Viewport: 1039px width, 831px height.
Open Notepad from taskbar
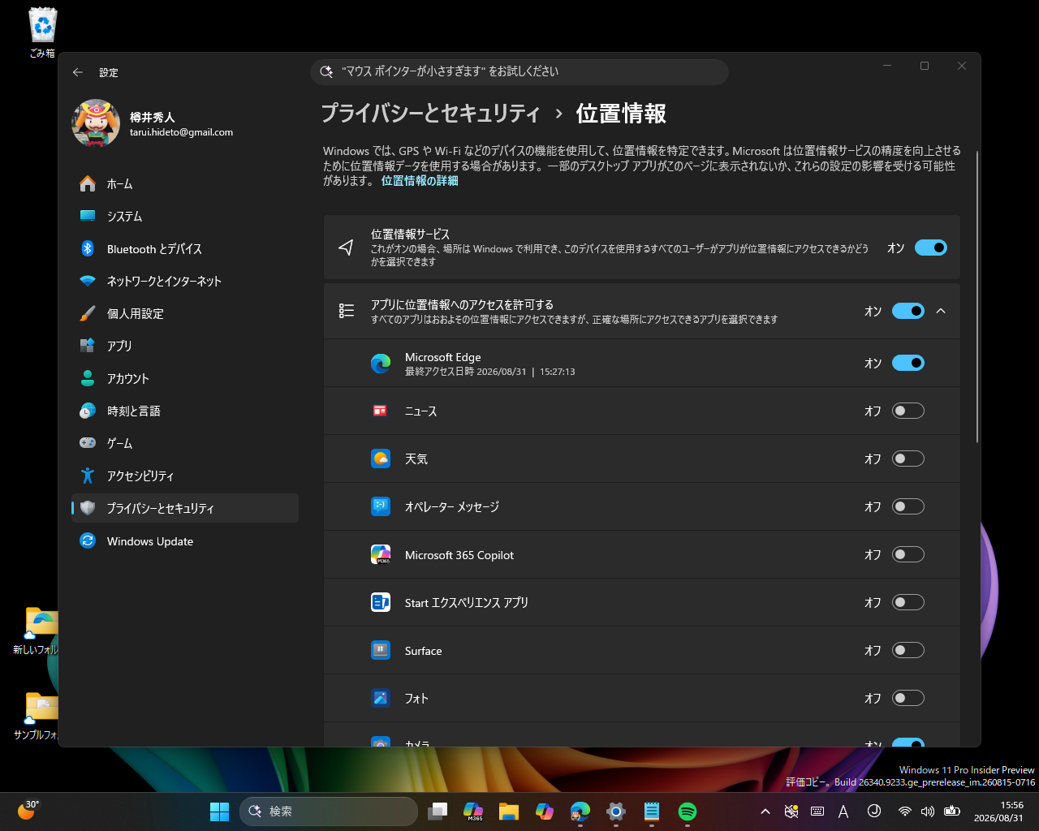pos(652,812)
